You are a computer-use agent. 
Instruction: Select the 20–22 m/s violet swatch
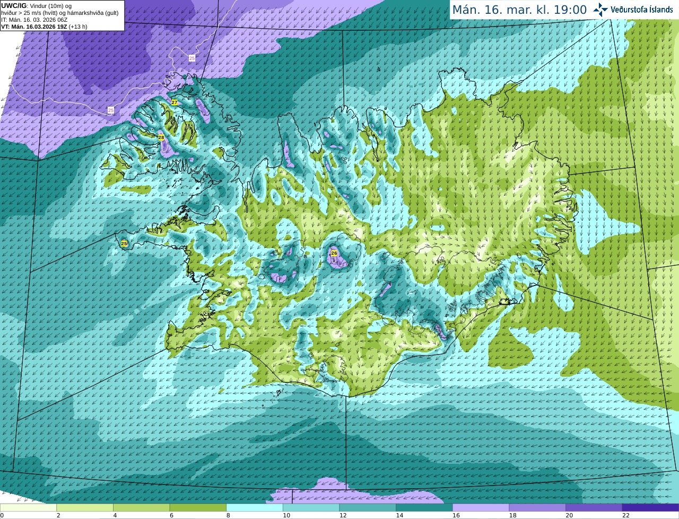594,508
